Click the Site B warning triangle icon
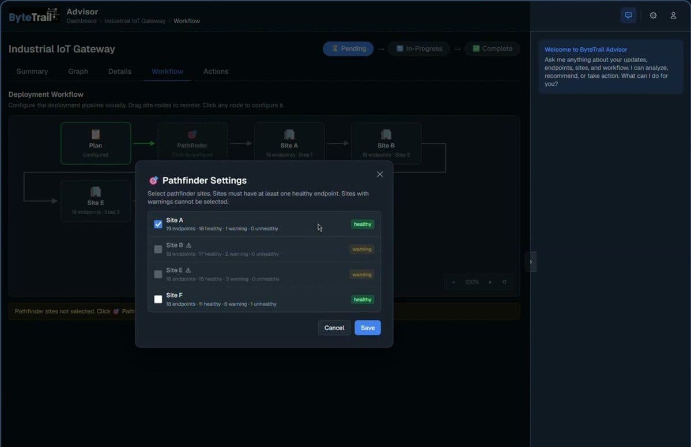Viewport: 691px width, 447px height. click(x=188, y=245)
